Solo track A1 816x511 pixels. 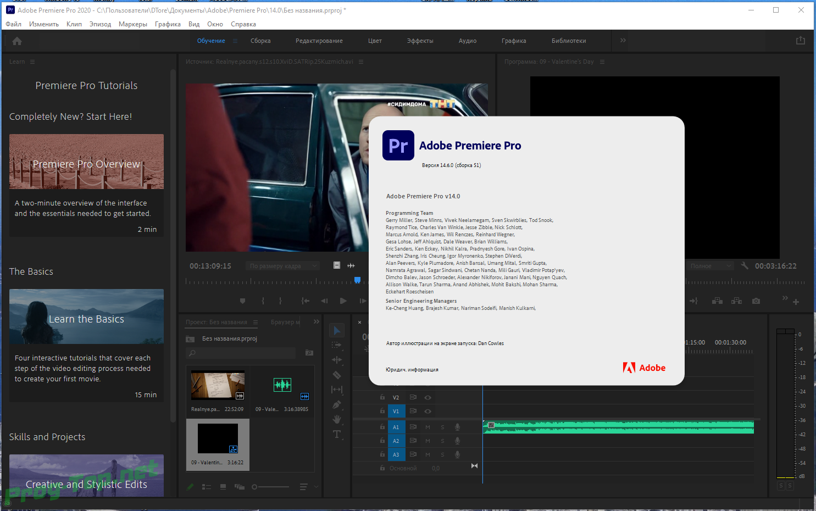[442, 427]
